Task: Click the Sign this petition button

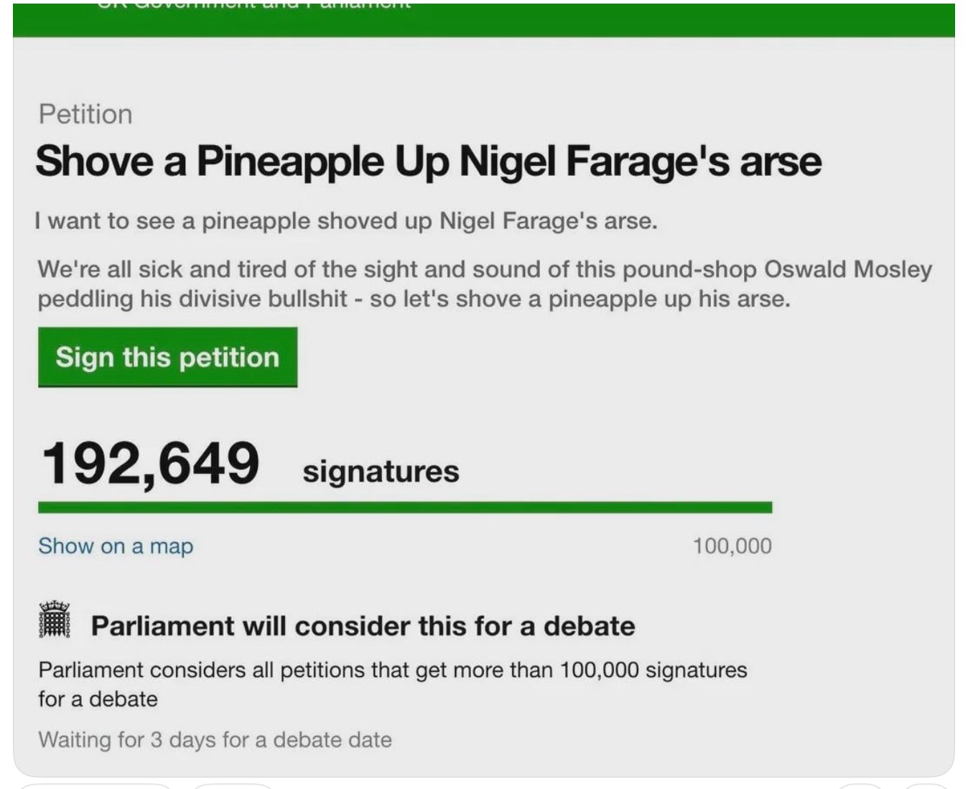Action: [167, 358]
